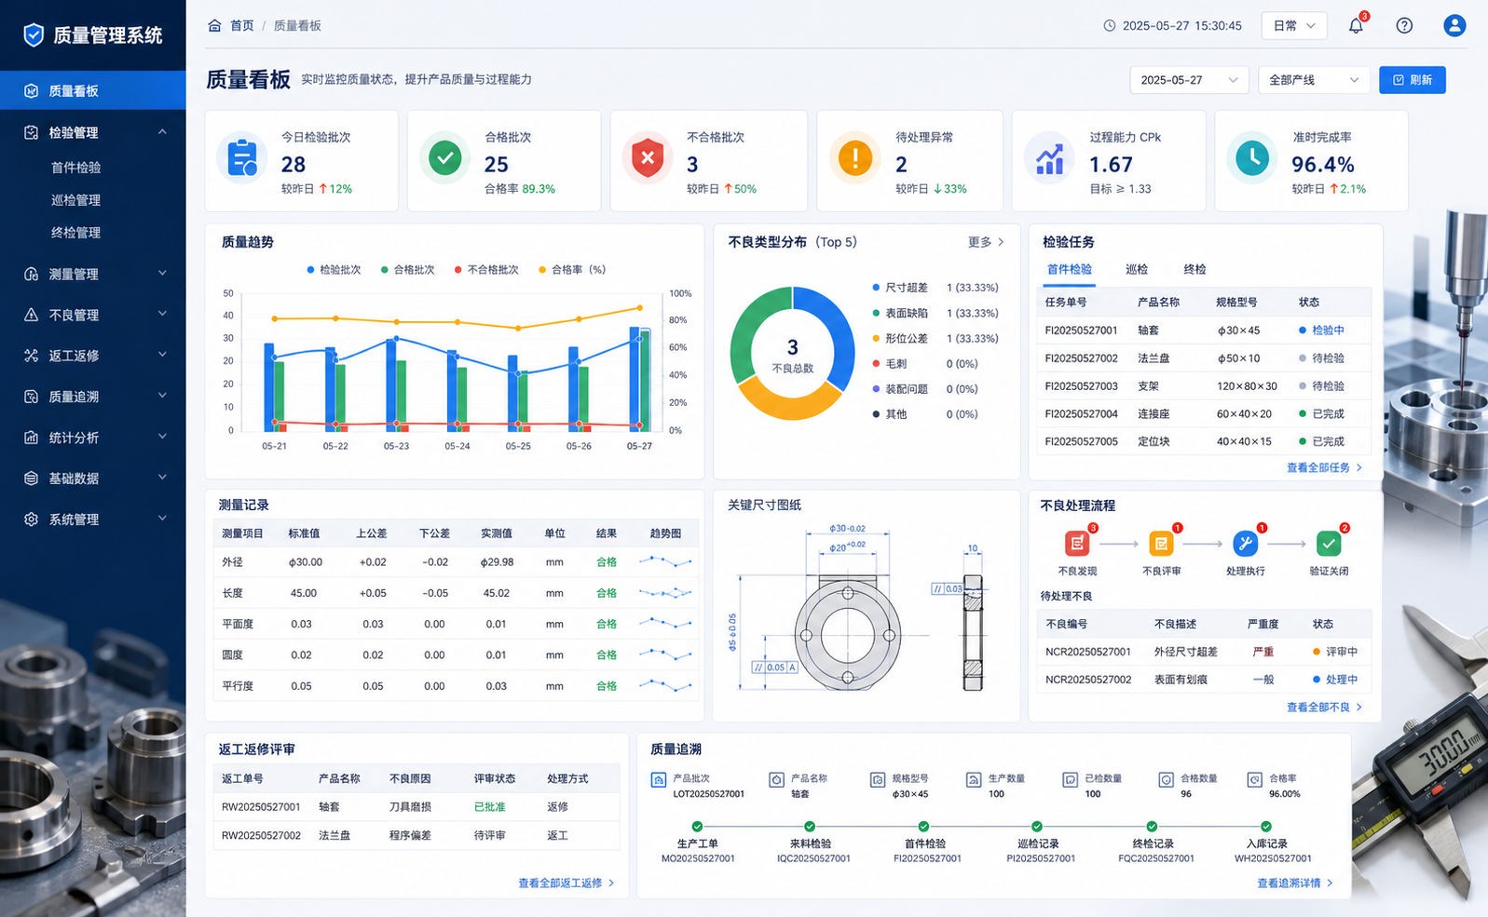Expand the 系统管理 chevron
This screenshot has height=917, width=1488.
coord(162,519)
